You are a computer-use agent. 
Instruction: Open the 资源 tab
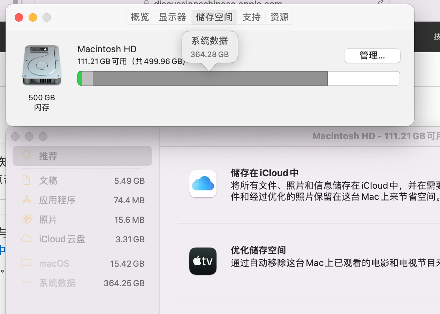point(279,17)
